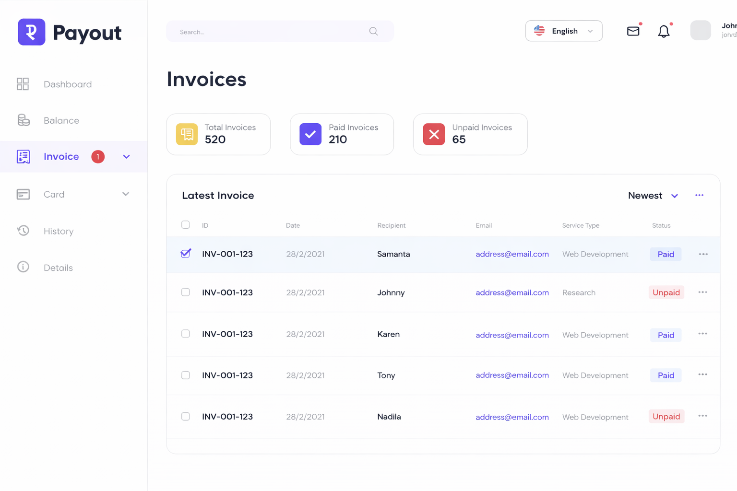The height and width of the screenshot is (491, 737).
Task: Open History from the sidebar
Action: tap(59, 231)
